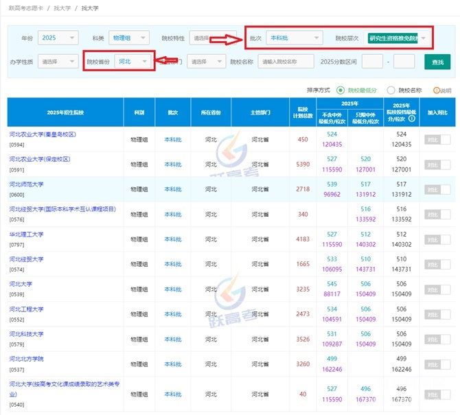
Task: Open the 批次 本科批 dropdown
Action: pyautogui.click(x=295, y=38)
